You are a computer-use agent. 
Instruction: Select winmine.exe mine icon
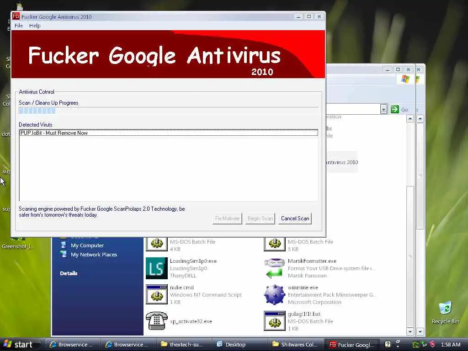click(275, 295)
